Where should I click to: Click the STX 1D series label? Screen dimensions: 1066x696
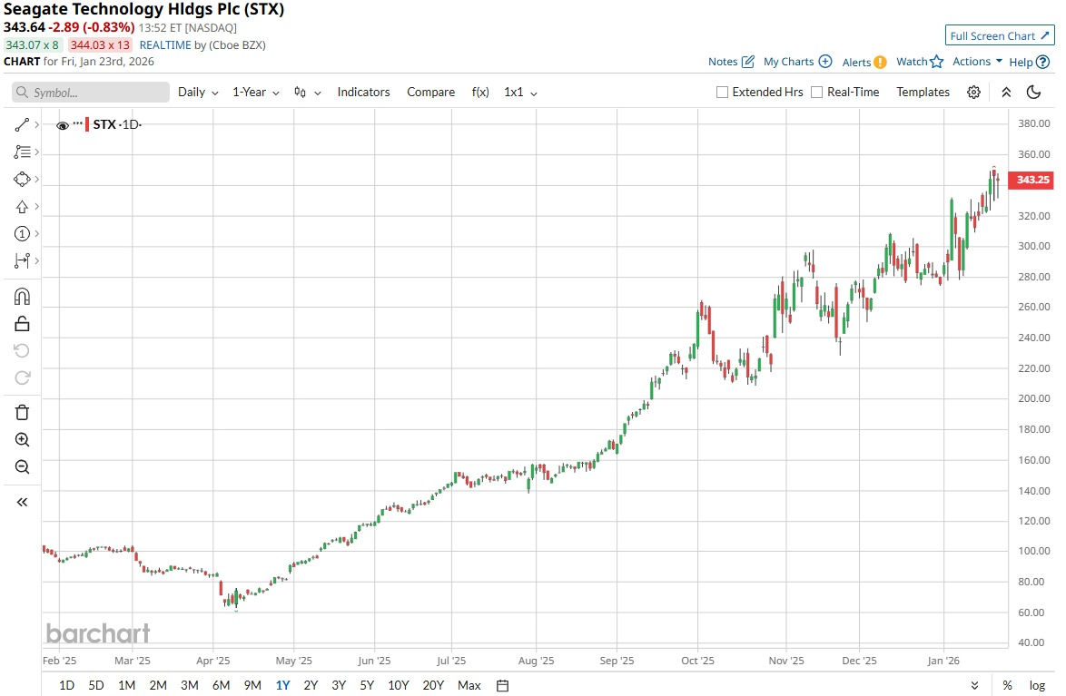pos(115,125)
